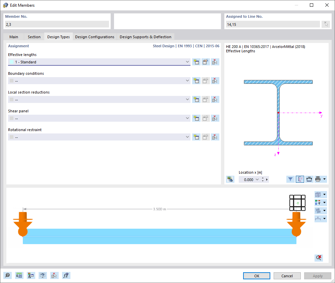
Task: Expand the Effective lengths dropdown
Action: tap(187, 62)
